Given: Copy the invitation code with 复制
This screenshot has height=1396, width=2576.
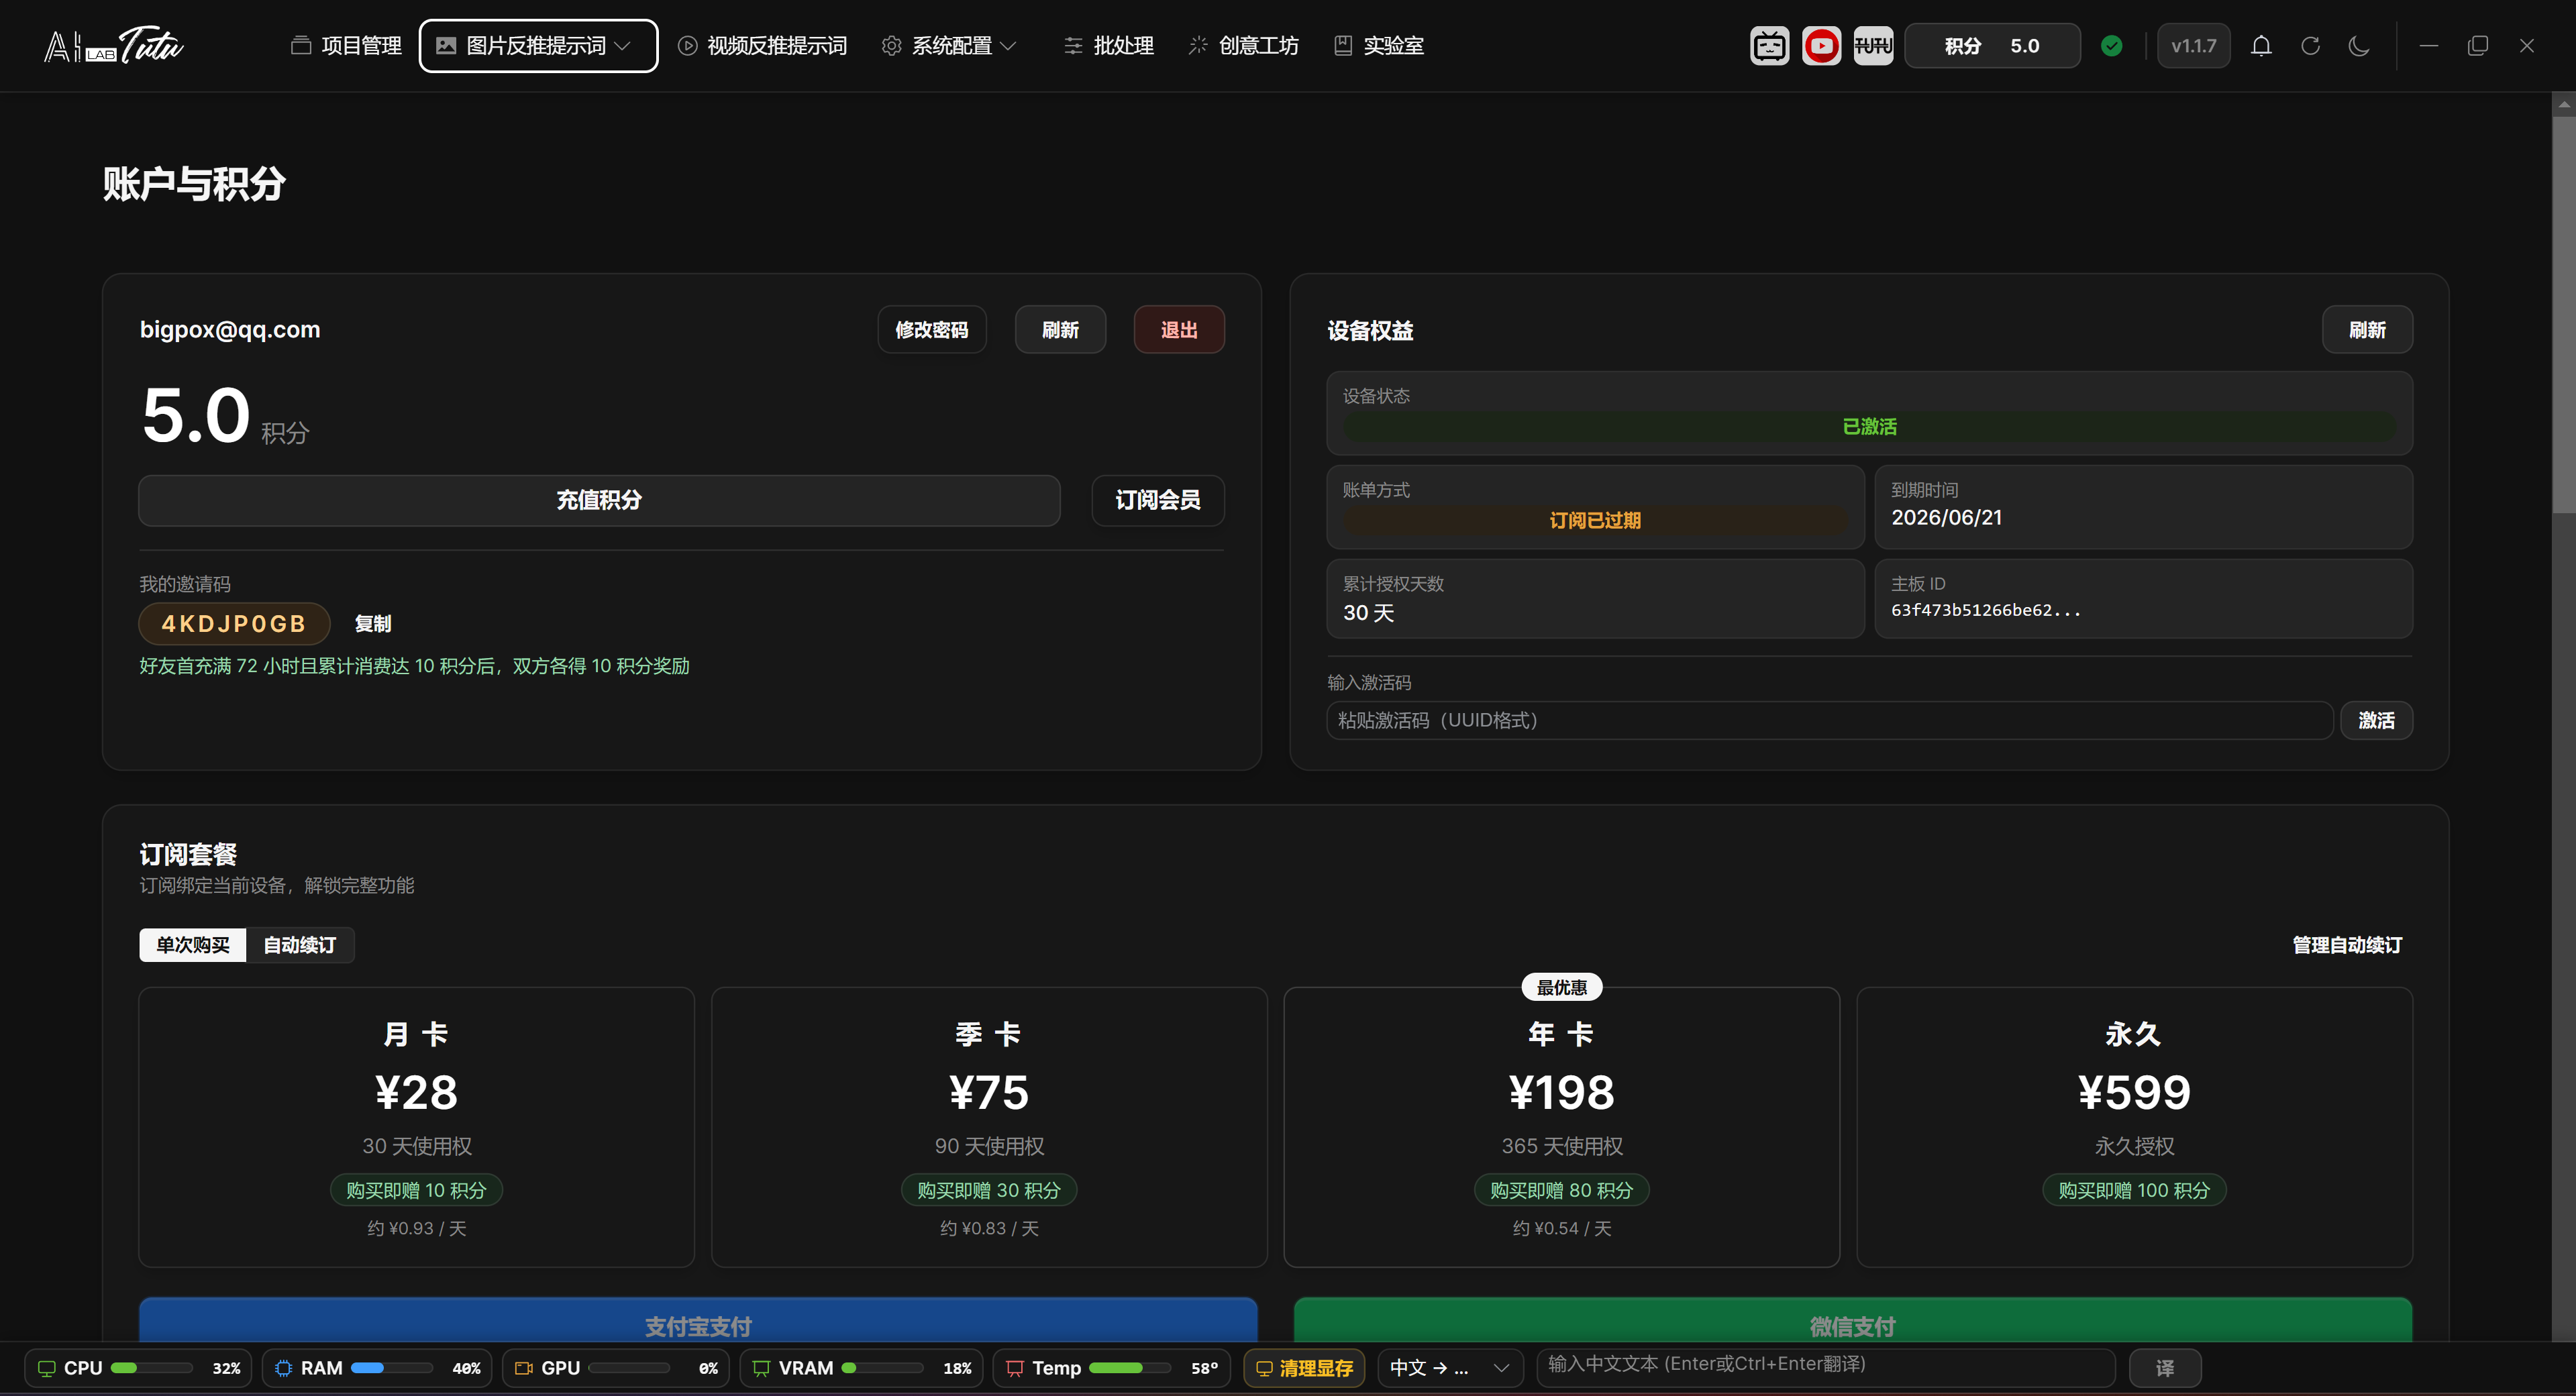Looking at the screenshot, I should 373,624.
